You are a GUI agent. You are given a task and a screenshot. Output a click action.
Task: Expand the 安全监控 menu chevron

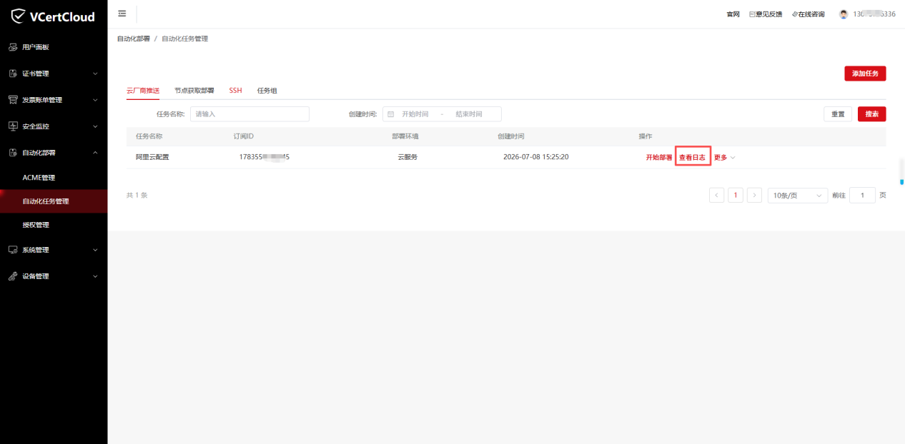click(95, 126)
